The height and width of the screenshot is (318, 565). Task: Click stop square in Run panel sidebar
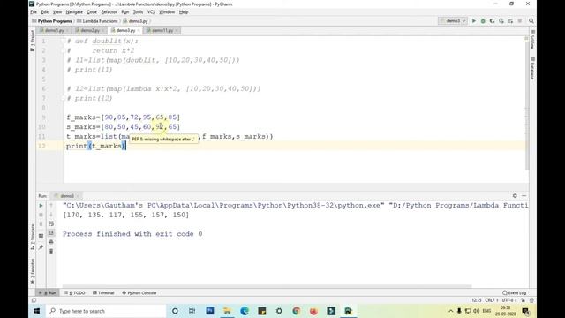click(x=41, y=215)
